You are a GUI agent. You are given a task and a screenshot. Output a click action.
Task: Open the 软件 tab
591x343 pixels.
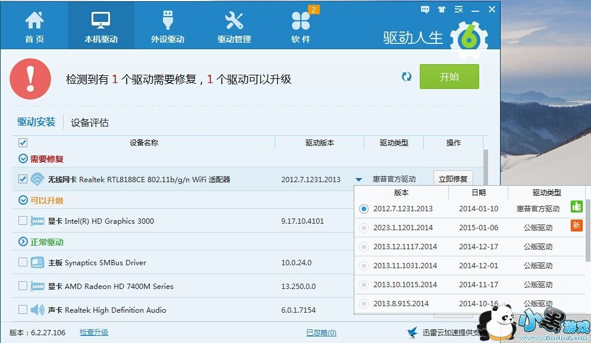click(x=301, y=26)
